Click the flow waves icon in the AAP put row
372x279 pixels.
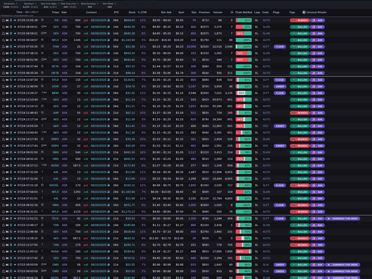tap(7, 113)
